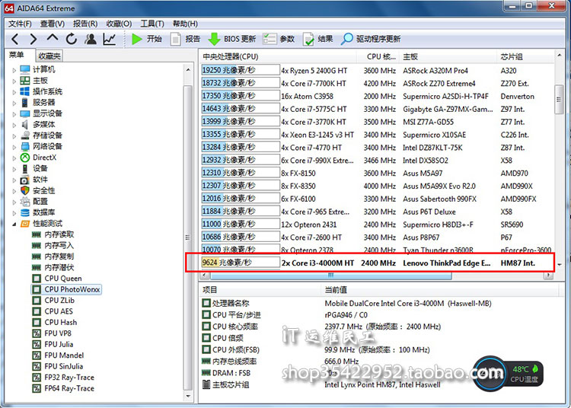Expand the 网络设备 tree node
Screen dimensions: 571x408
tap(14, 147)
